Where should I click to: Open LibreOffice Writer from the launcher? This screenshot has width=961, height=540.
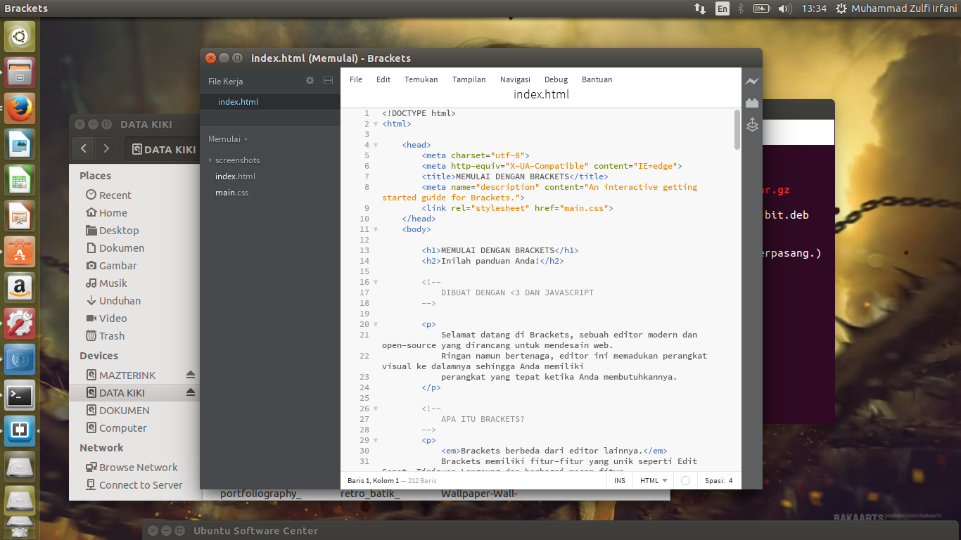[20, 145]
